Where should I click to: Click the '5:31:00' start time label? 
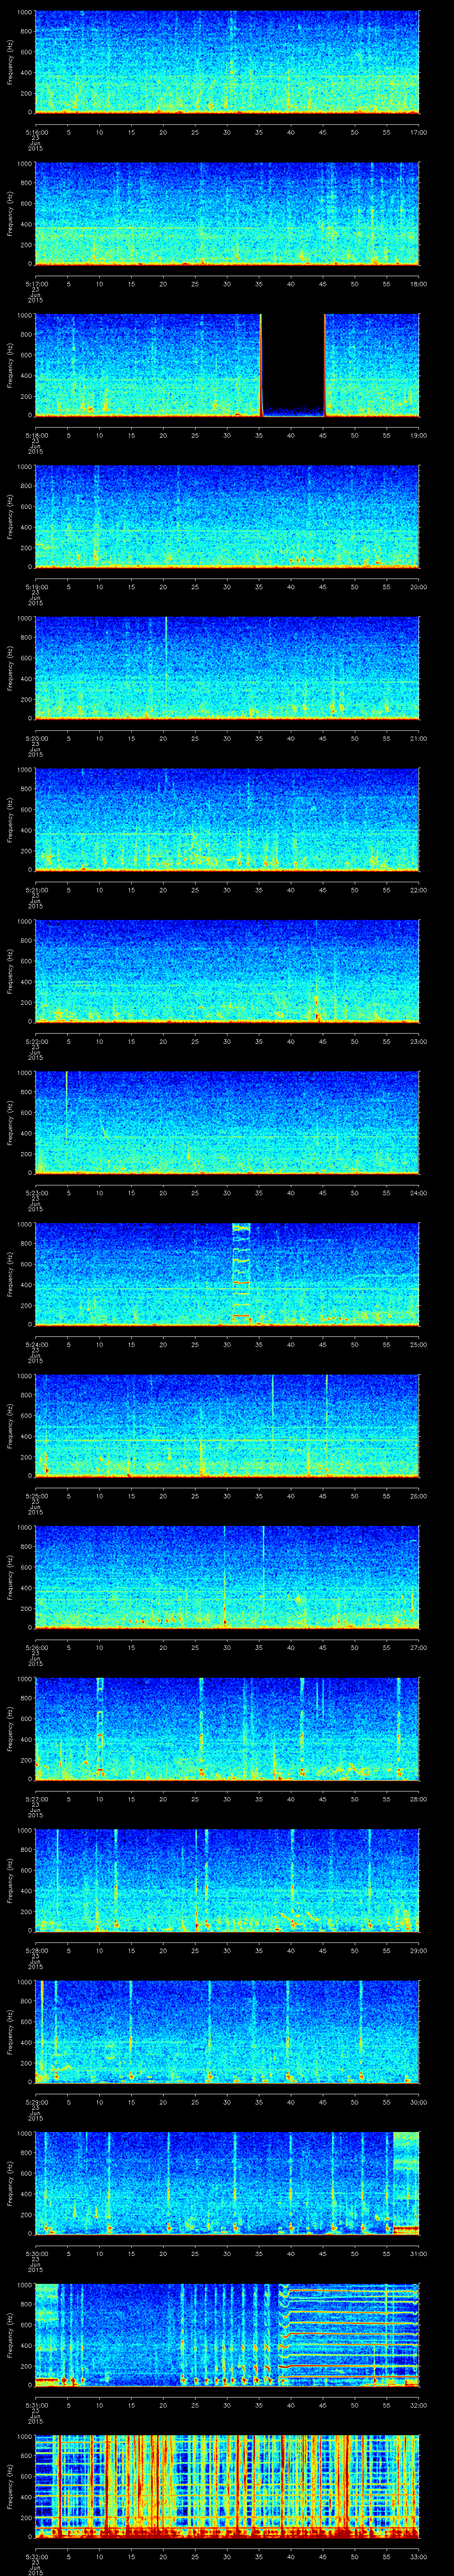coord(36,2405)
